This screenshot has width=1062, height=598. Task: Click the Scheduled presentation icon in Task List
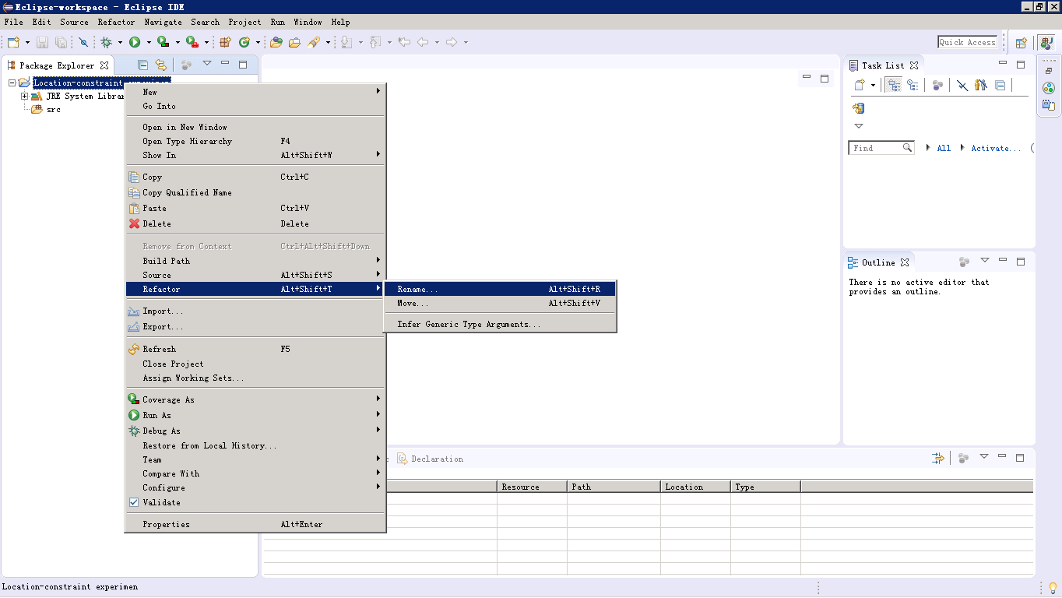tap(913, 85)
